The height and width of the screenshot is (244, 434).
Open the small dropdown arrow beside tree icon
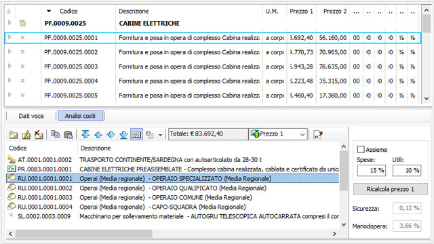click(160, 136)
